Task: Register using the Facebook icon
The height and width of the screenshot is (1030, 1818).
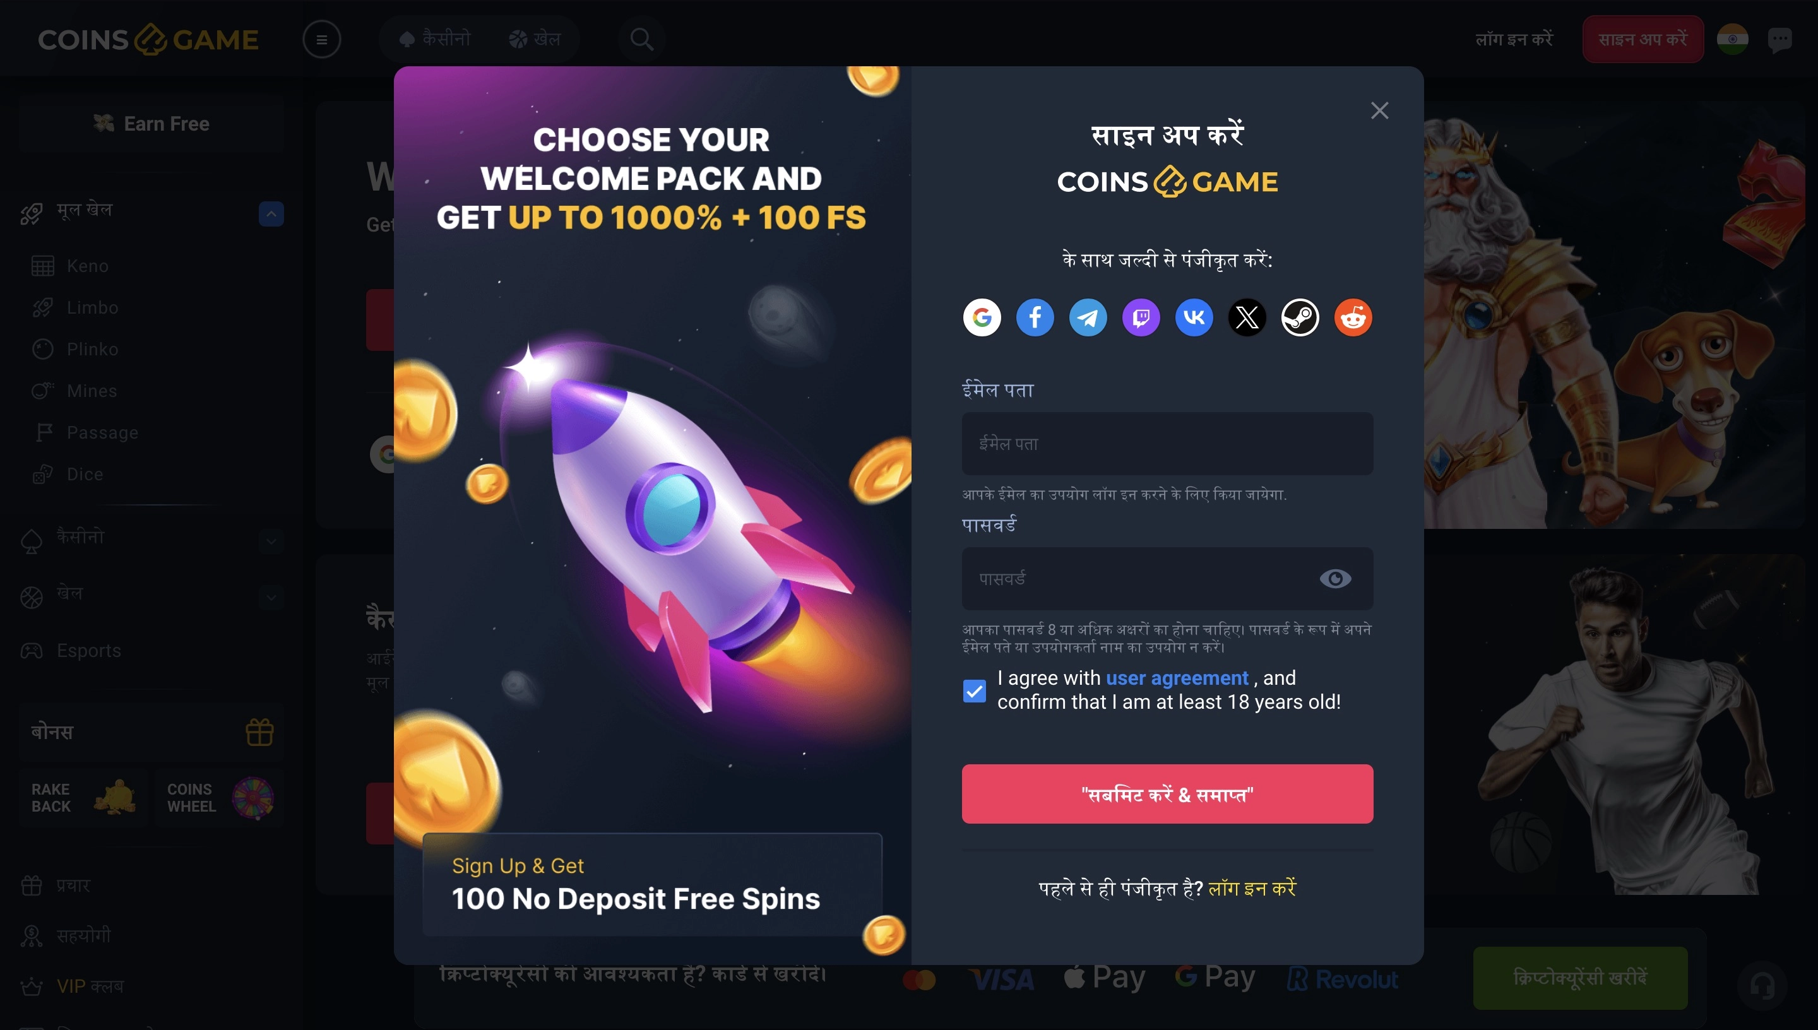Action: (1035, 317)
